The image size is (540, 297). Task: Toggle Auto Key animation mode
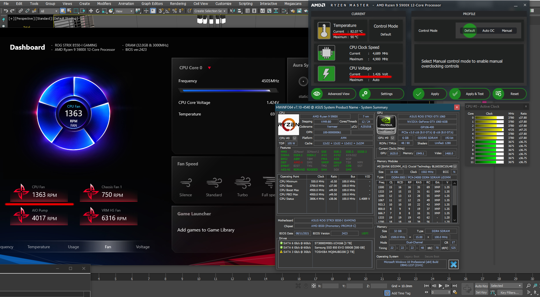(481, 286)
